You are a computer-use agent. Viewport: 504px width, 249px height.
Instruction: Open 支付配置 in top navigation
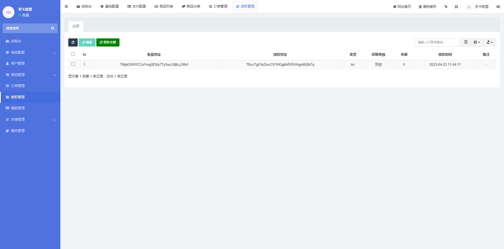137,7
